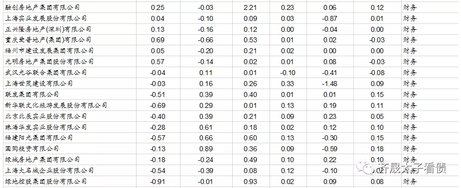Click value 0.66 in the 福建阳光集团 row
The height and width of the screenshot is (188, 461).
tap(206, 138)
